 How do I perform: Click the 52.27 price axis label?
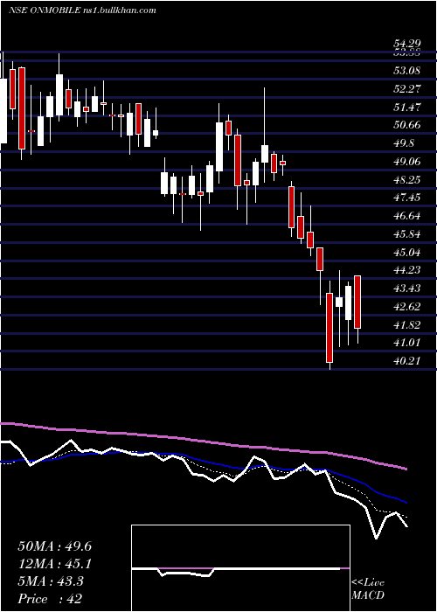(406, 88)
